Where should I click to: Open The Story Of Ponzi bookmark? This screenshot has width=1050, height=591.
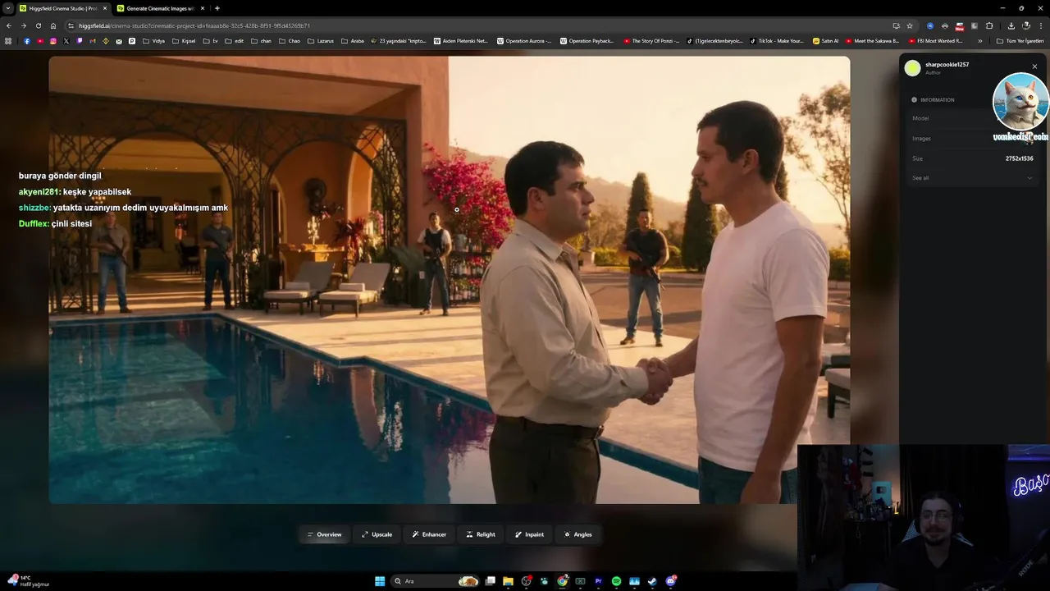(x=651, y=41)
